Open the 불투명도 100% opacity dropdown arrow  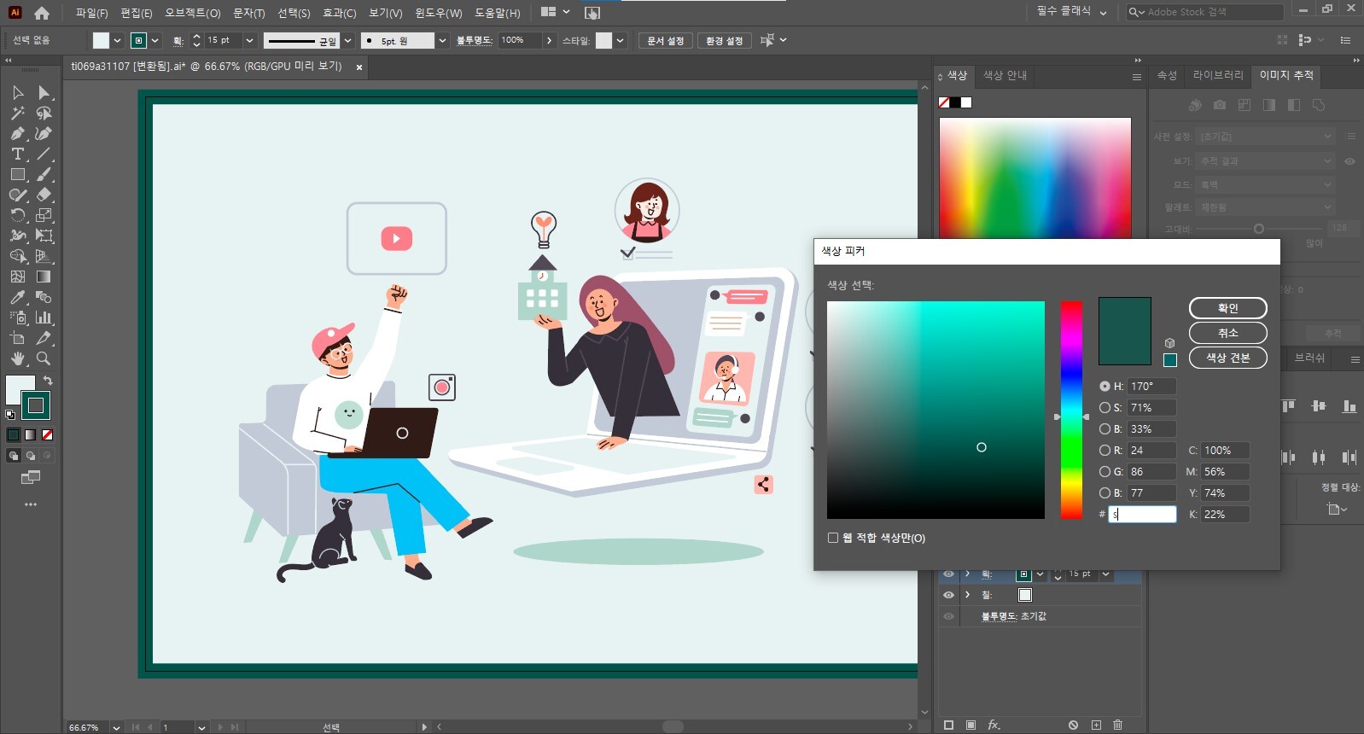[549, 40]
